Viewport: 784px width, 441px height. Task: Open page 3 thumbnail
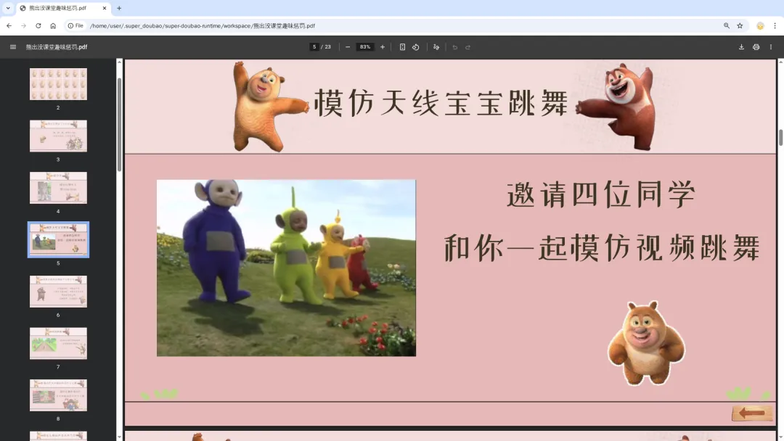tap(58, 136)
